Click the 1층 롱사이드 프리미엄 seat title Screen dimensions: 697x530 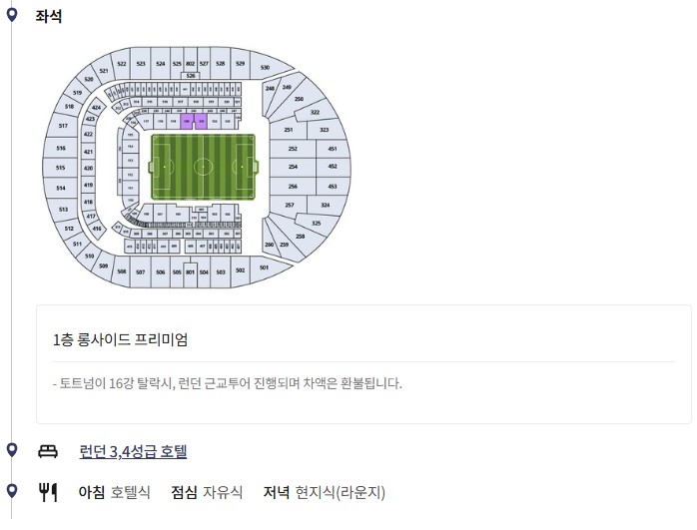[121, 339]
